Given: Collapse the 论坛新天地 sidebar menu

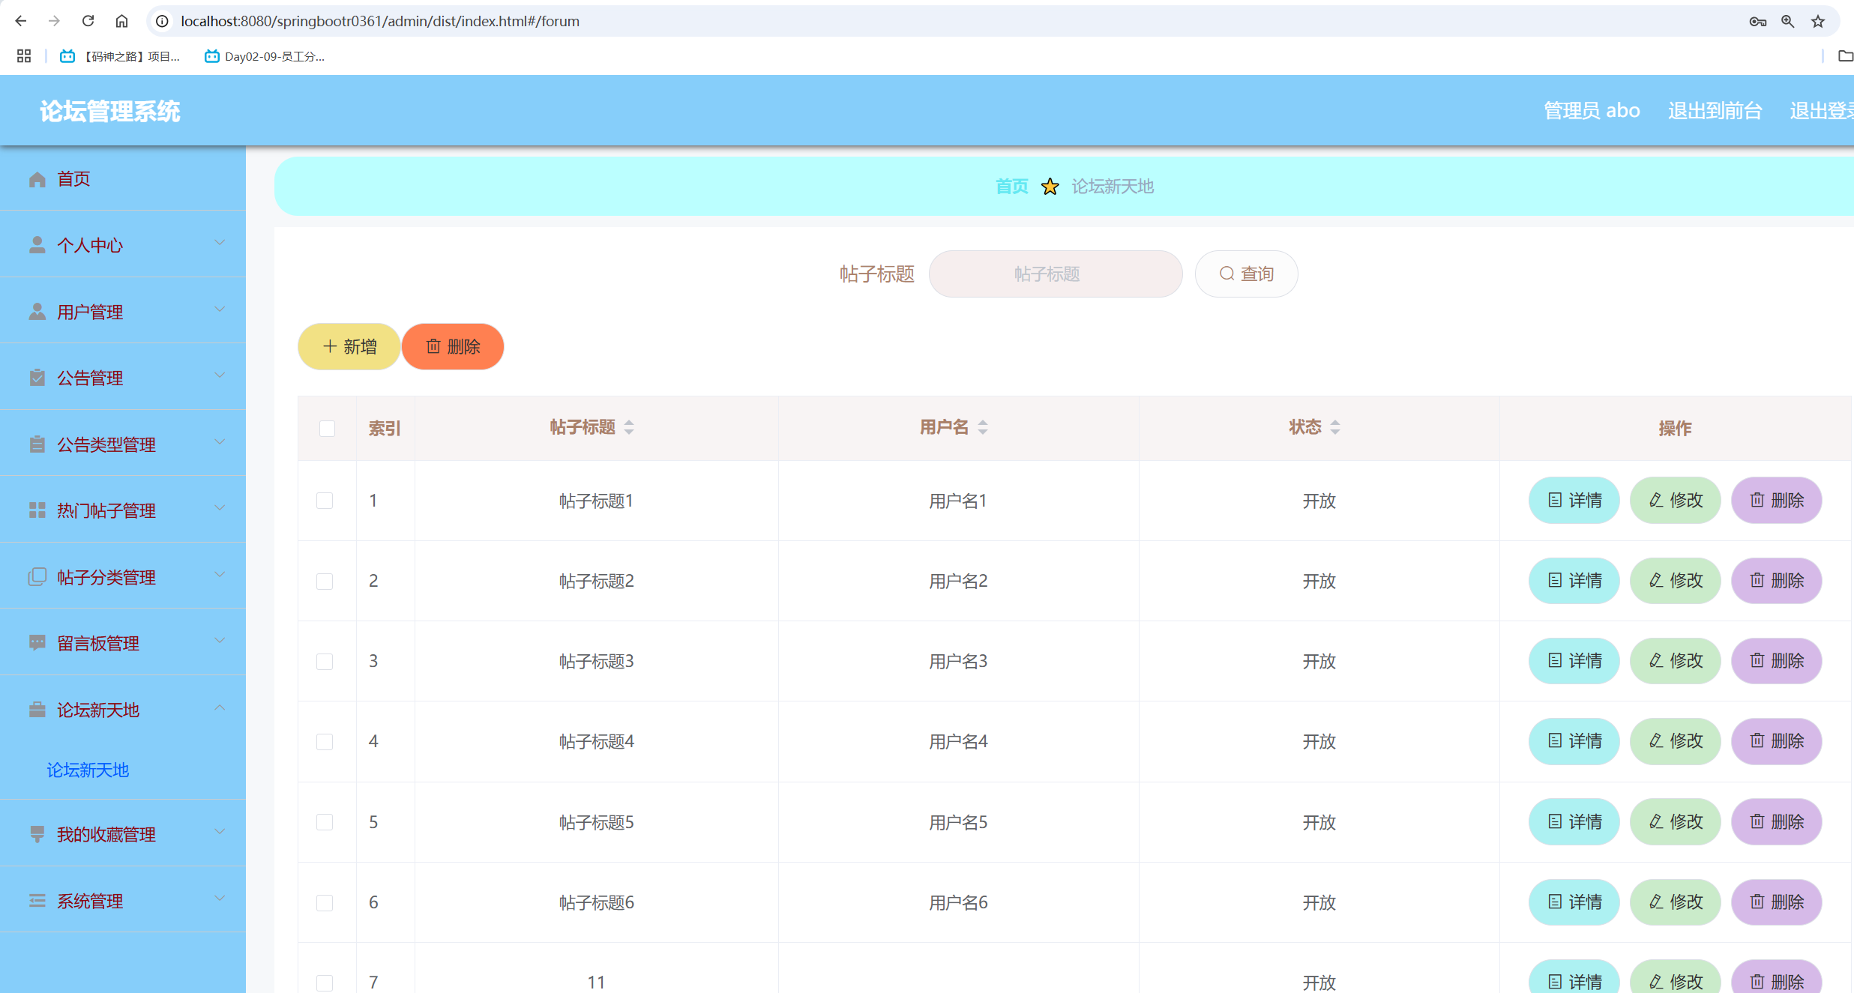Looking at the screenshot, I should 123,709.
